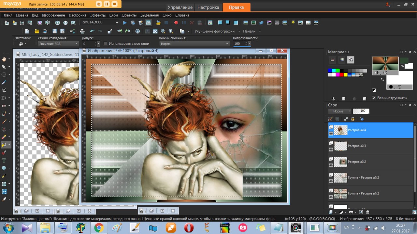Open layer blend mode Норма dropdown in Слои panel

click(340, 111)
